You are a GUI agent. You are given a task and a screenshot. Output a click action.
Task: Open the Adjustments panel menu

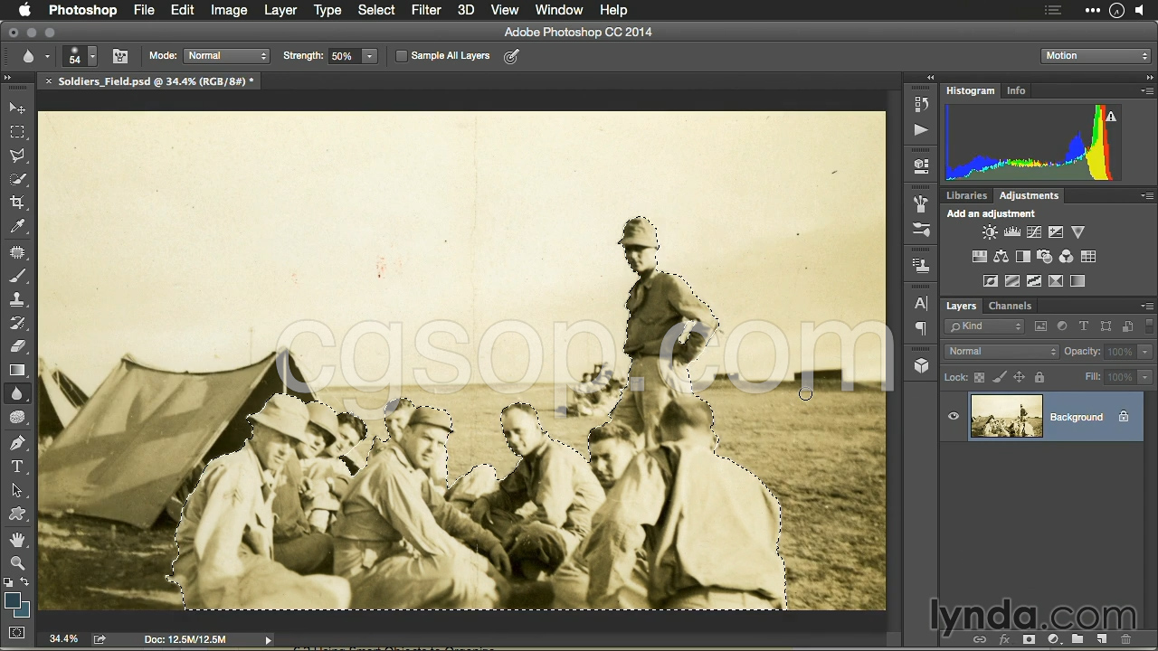pyautogui.click(x=1148, y=196)
